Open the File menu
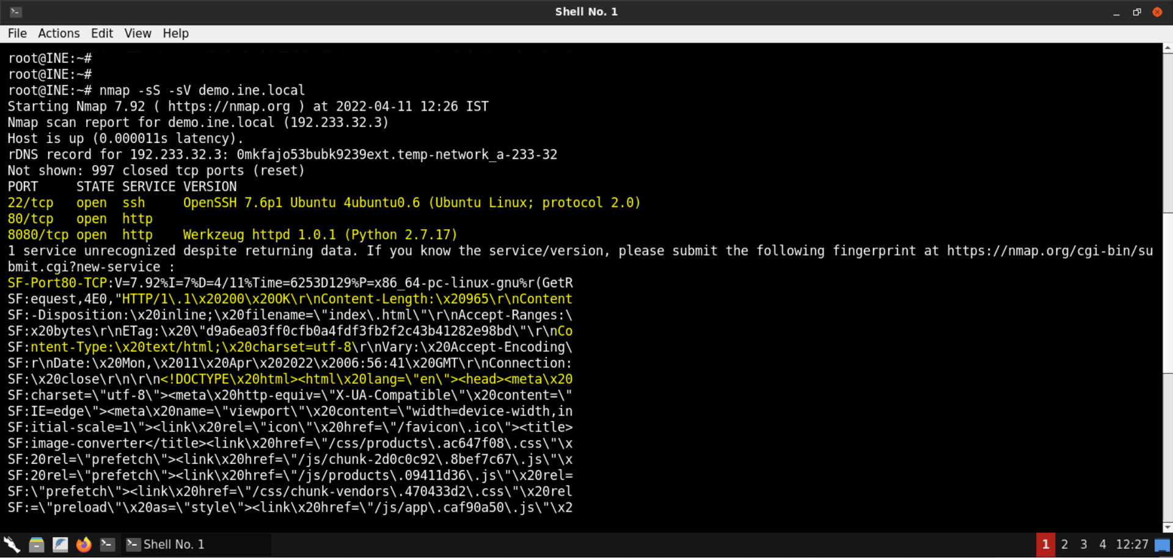This screenshot has height=558, width=1173. click(x=17, y=33)
